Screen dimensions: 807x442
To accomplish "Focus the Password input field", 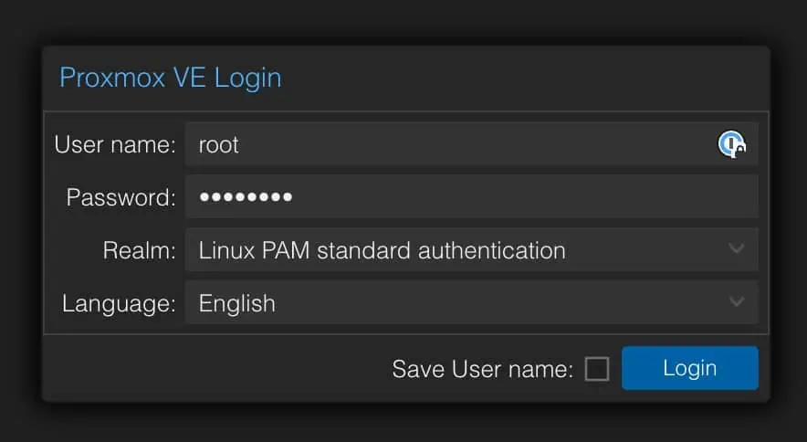I will tap(471, 196).
